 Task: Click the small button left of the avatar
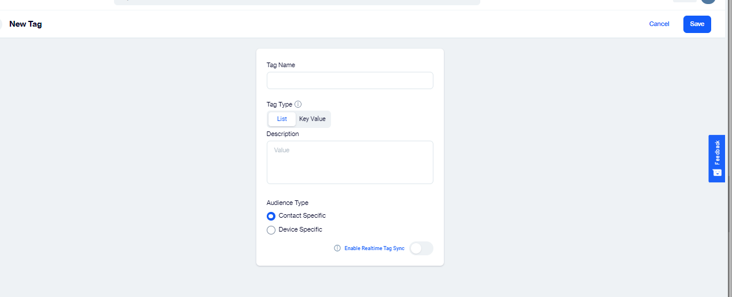685,1
